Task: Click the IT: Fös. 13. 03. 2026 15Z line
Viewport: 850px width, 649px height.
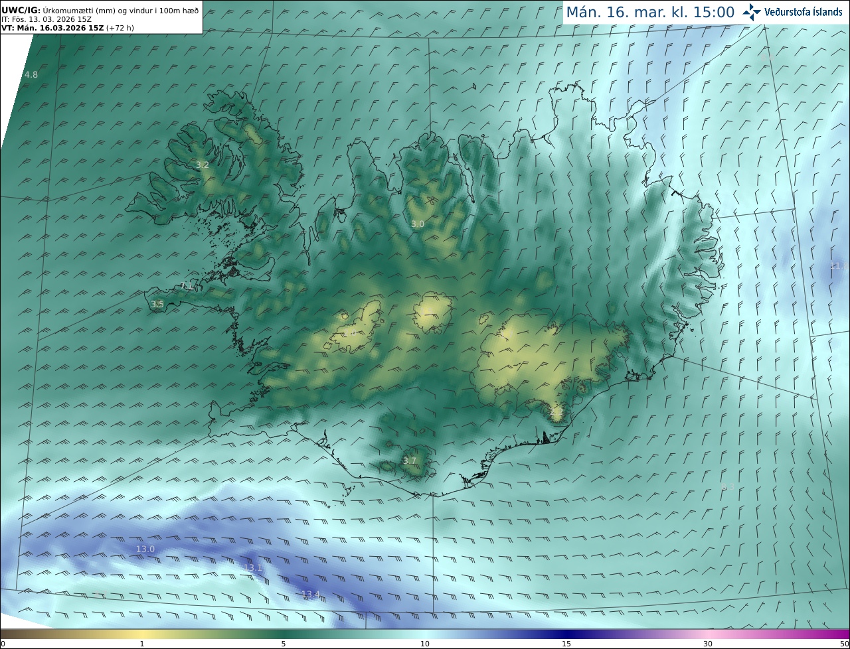Action: coord(46,20)
